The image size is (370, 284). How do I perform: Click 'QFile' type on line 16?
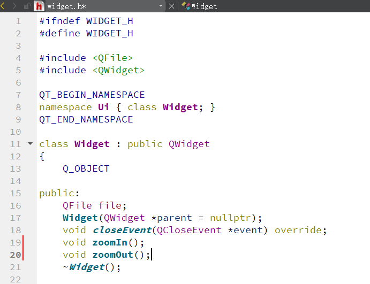click(78, 205)
